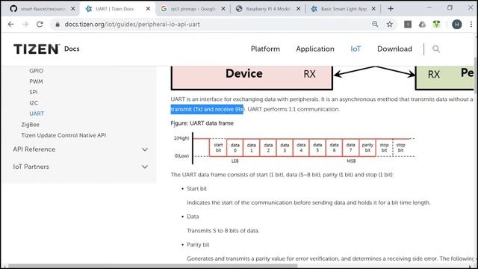This screenshot has height=269, width=478.
Task: Open the ZigBee sidebar item
Action: 30,125
